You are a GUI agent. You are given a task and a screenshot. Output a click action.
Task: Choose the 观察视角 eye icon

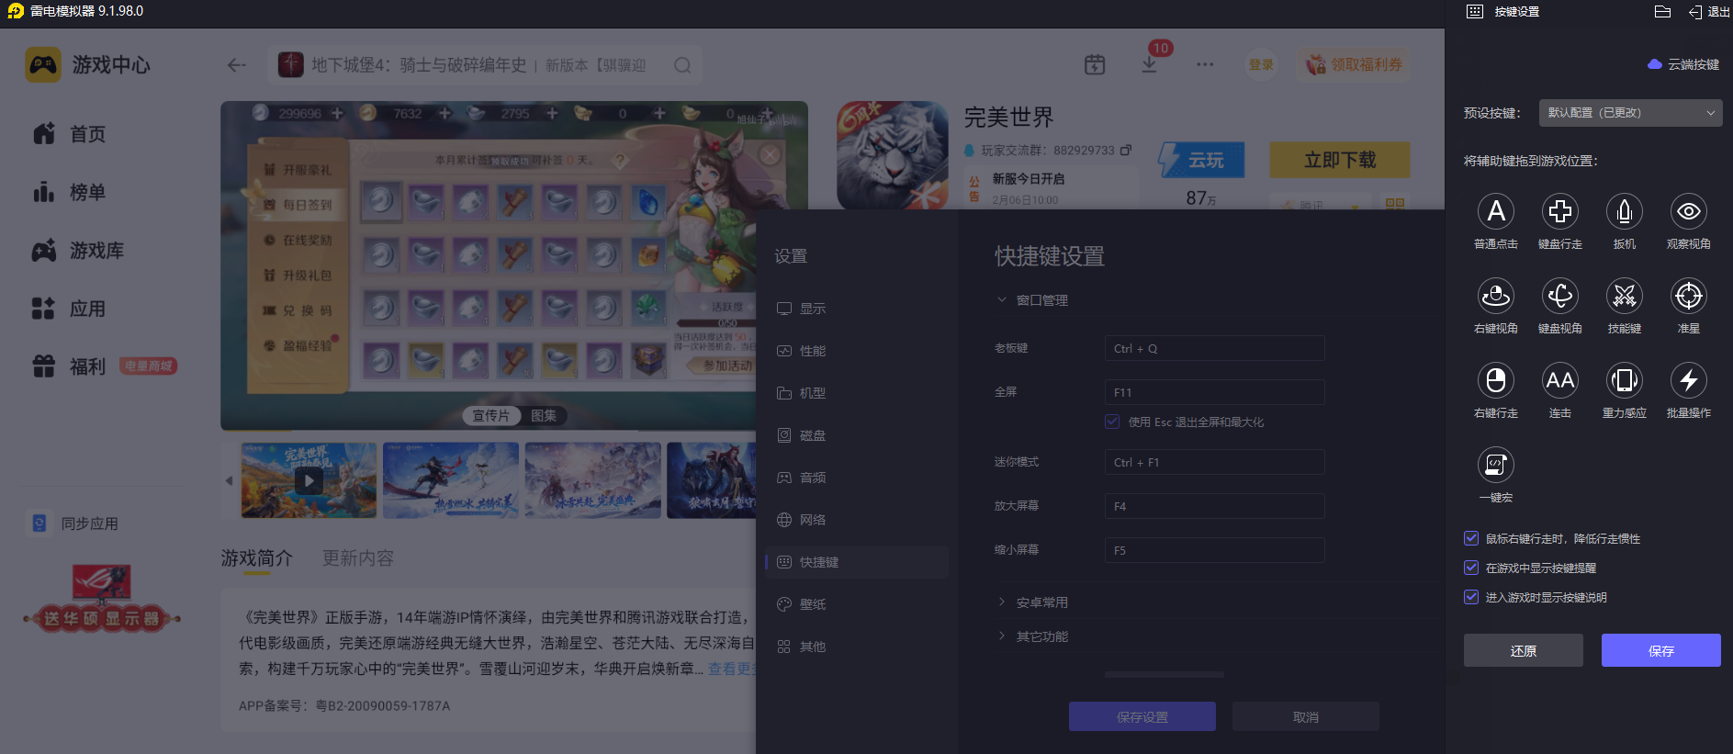[x=1688, y=212]
